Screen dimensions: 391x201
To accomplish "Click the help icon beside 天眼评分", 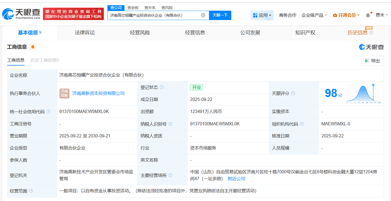I will point(293,93).
